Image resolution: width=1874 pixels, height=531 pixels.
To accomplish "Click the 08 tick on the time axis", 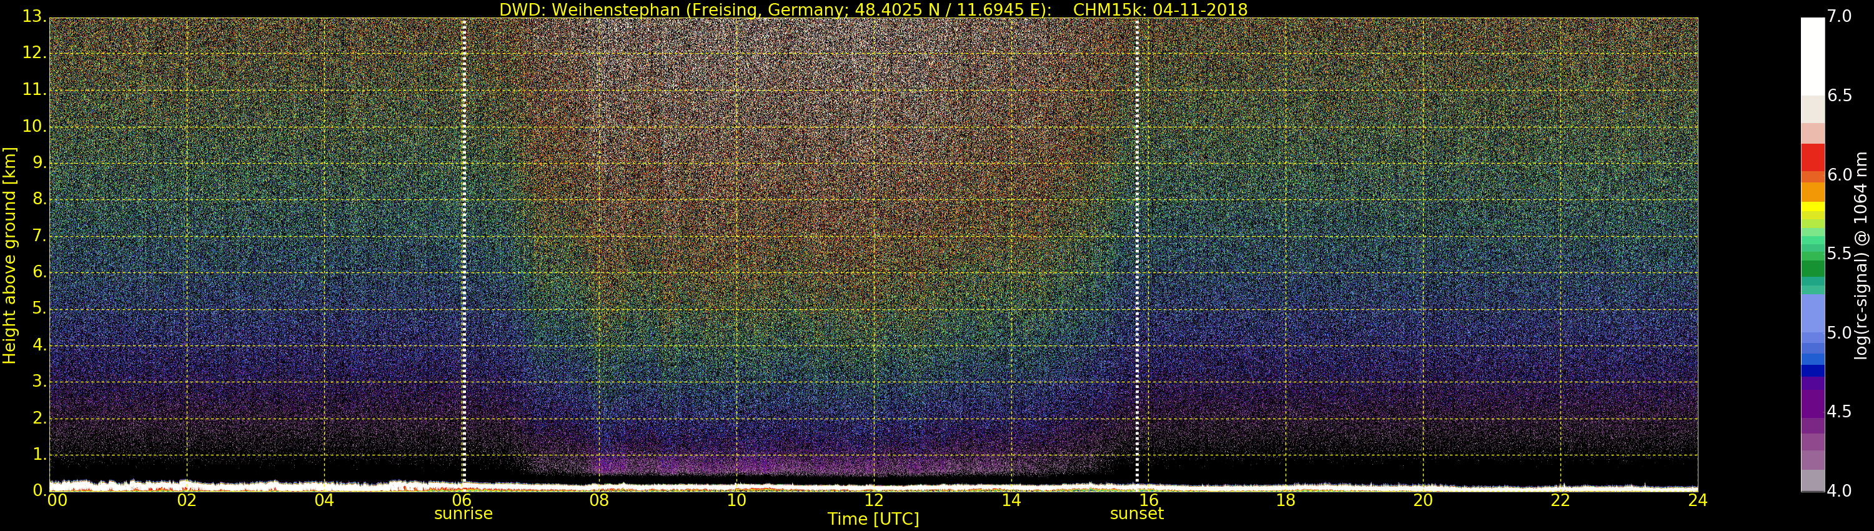I will (598, 500).
